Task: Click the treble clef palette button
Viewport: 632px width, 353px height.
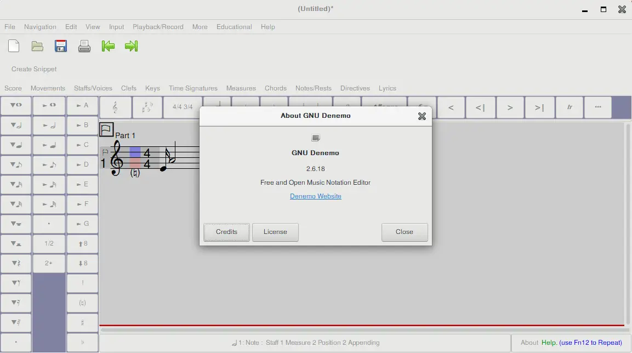Action: [x=115, y=107]
